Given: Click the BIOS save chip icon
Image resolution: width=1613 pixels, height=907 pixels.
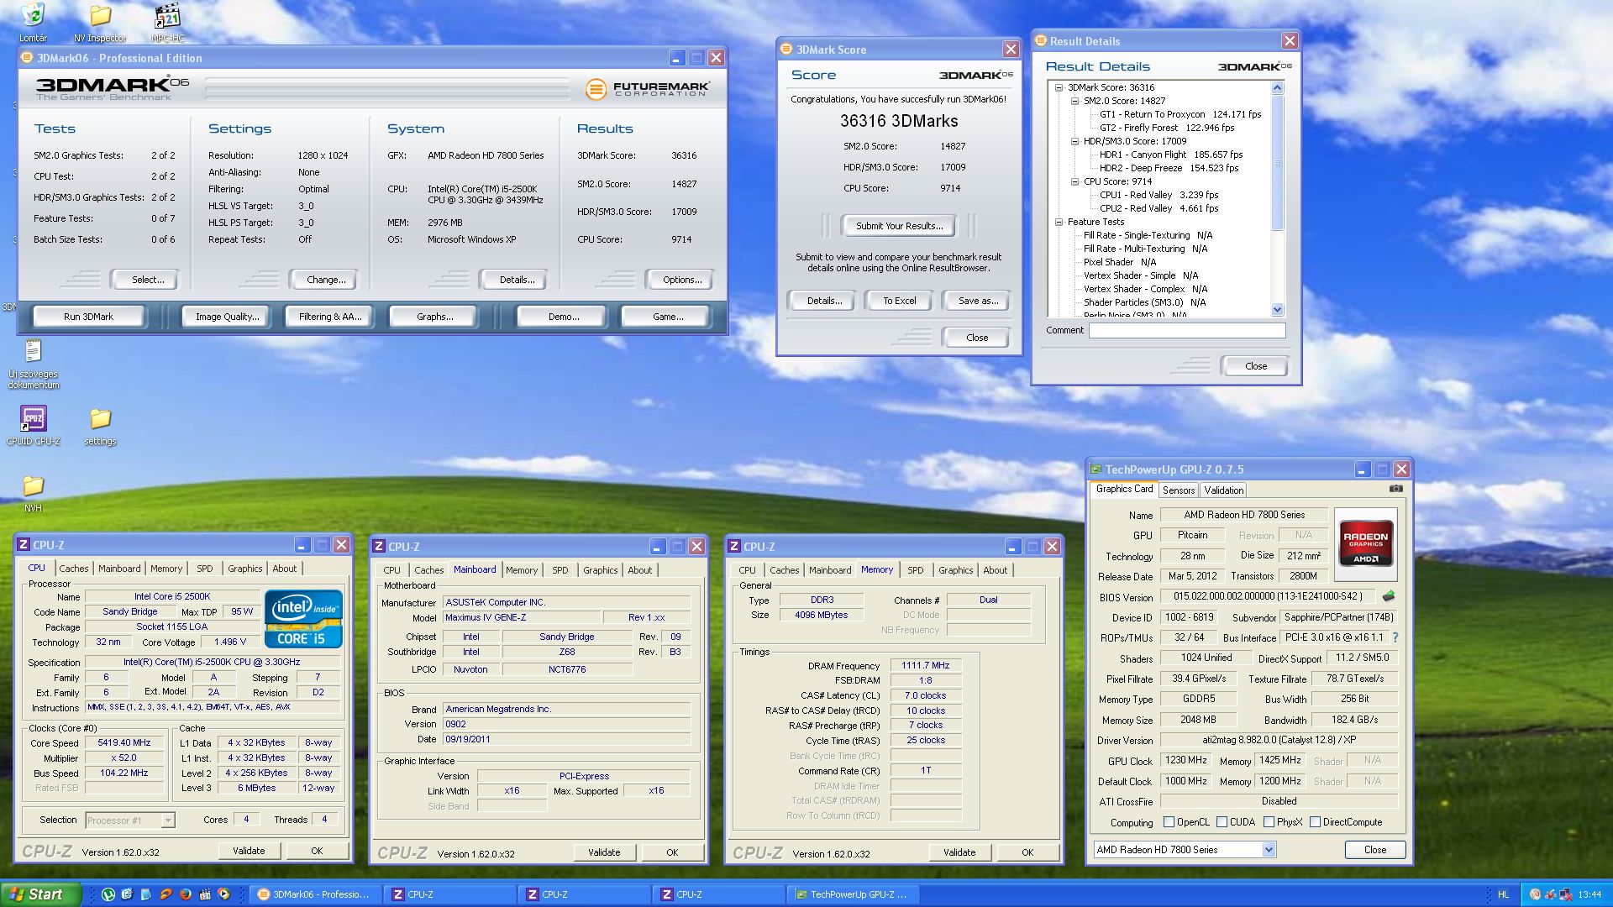Looking at the screenshot, I should [x=1388, y=596].
